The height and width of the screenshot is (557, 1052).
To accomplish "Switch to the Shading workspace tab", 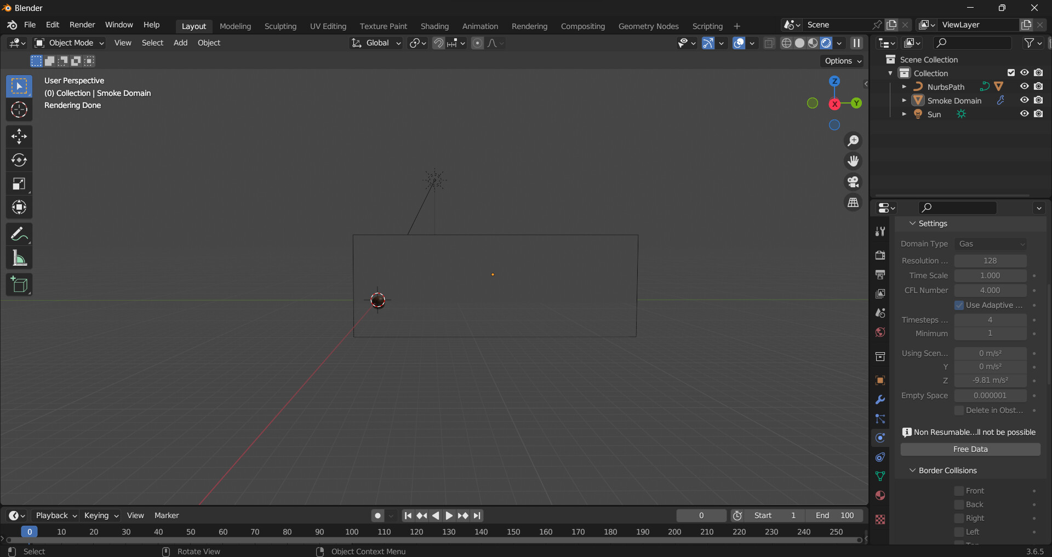I will tap(434, 26).
